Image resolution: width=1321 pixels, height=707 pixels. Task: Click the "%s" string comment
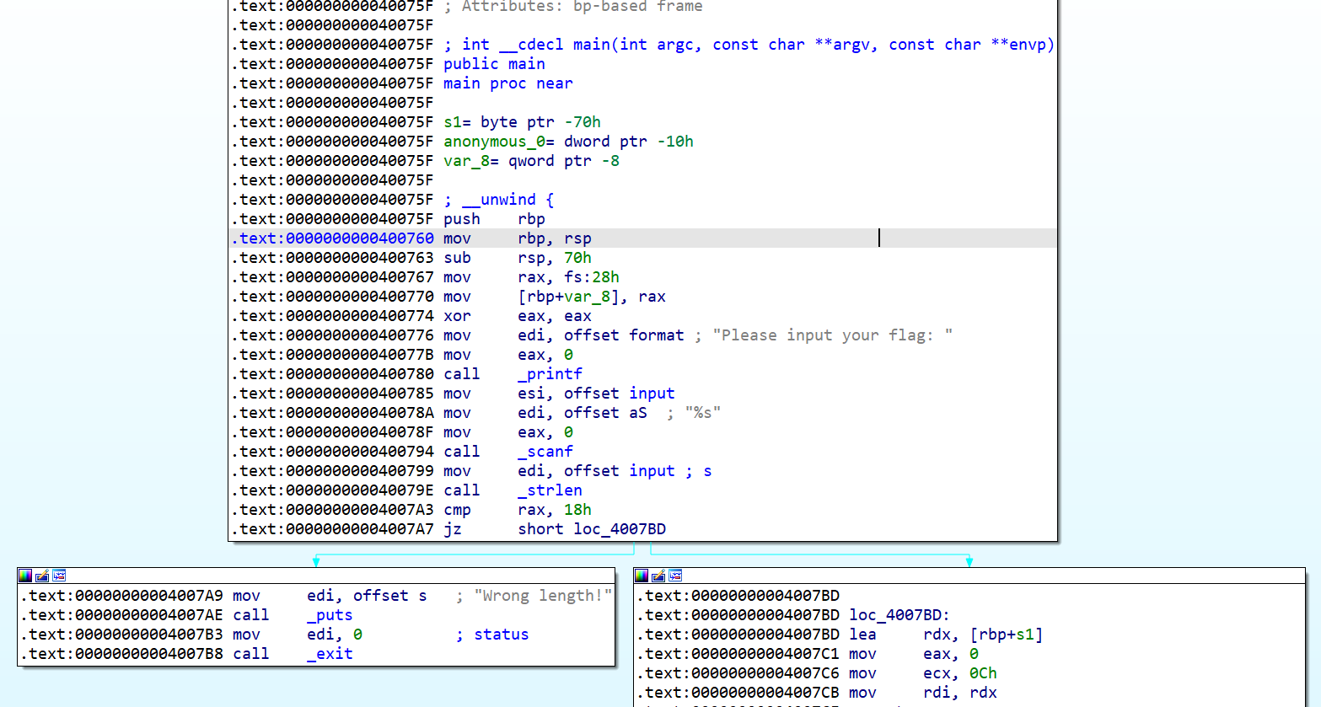[703, 413]
